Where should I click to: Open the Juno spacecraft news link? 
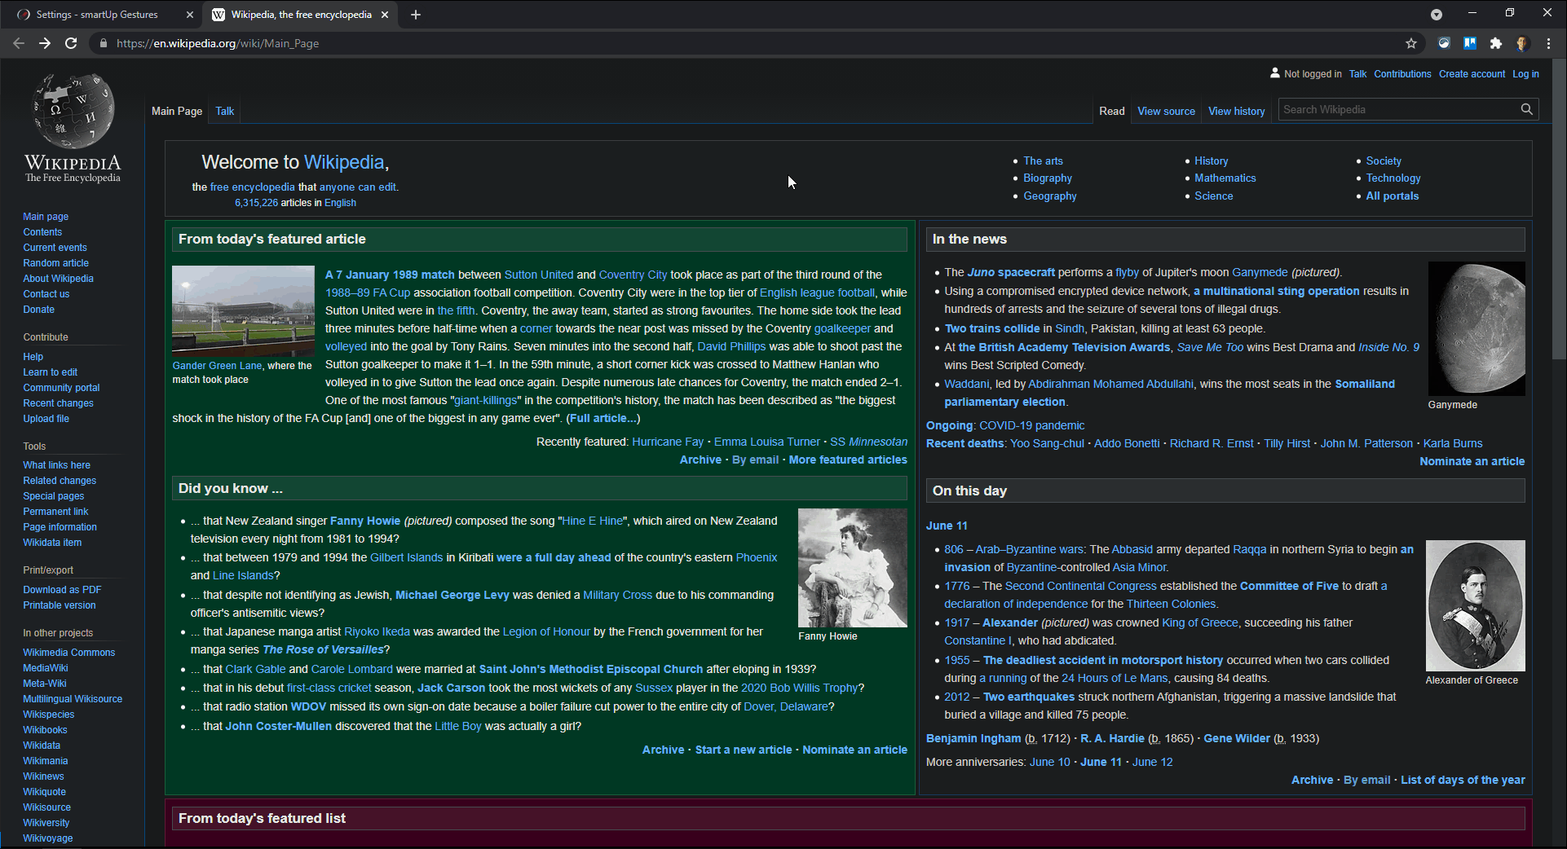click(1011, 272)
